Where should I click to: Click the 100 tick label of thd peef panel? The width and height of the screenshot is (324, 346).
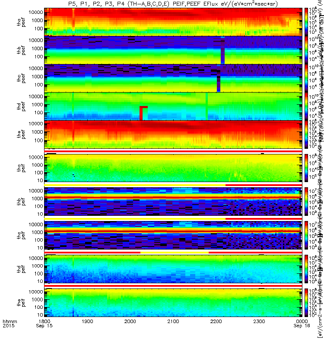click(38, 113)
